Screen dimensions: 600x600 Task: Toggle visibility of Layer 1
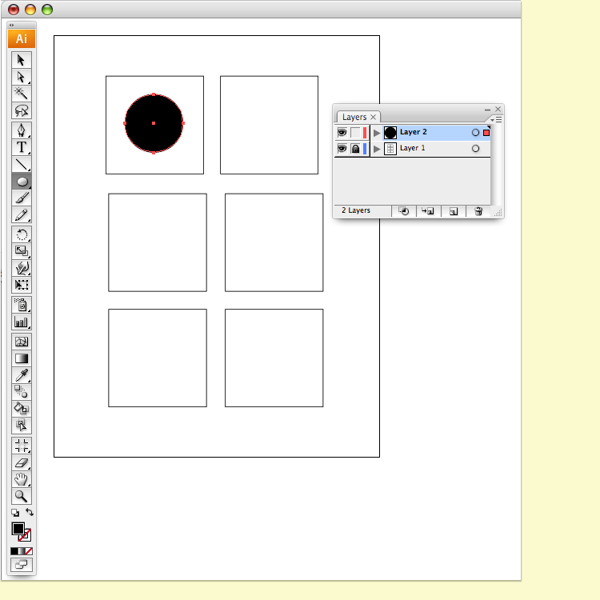(342, 149)
